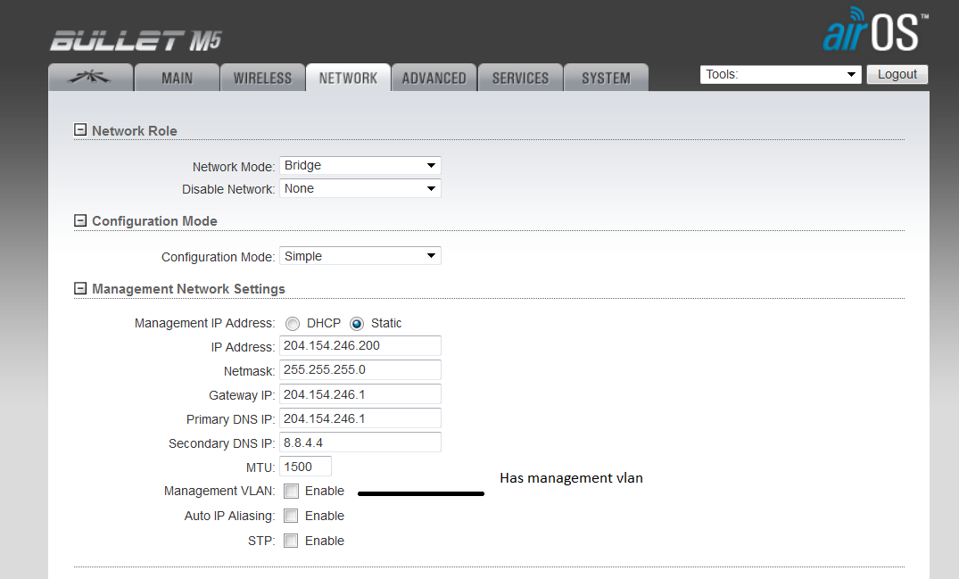This screenshot has height=579, width=959.
Task: Click the Management IP Address label
Action: 205,323
